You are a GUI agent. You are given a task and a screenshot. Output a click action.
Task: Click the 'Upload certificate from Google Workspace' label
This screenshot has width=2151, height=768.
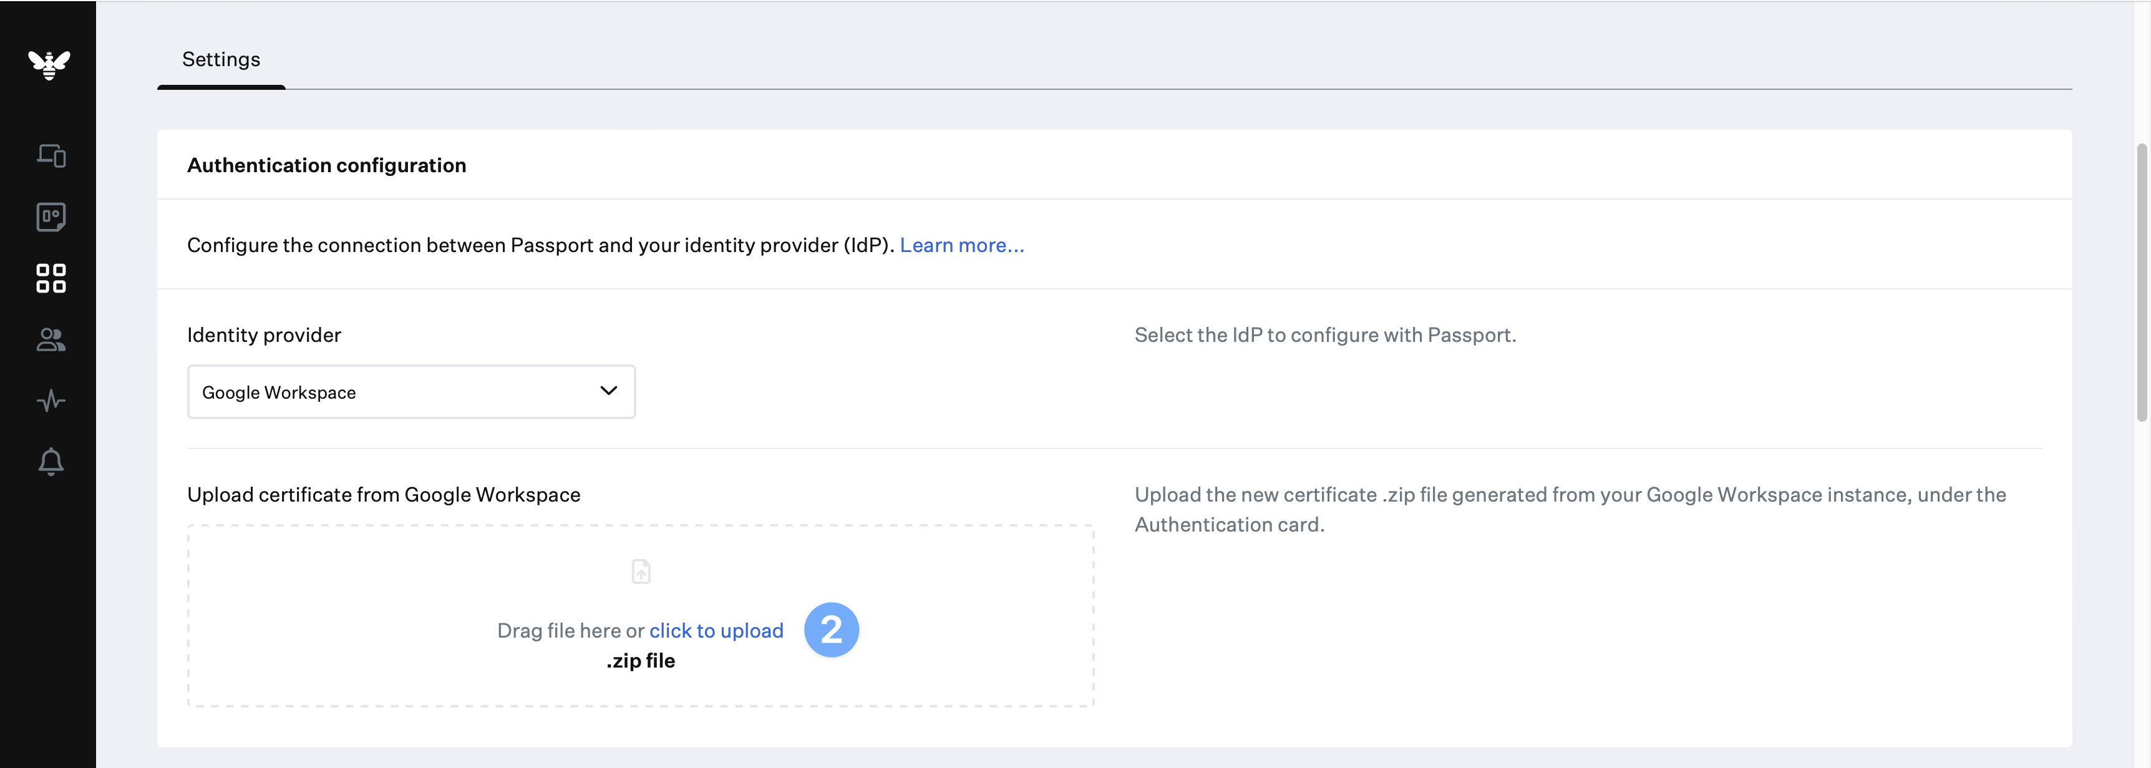pos(383,495)
